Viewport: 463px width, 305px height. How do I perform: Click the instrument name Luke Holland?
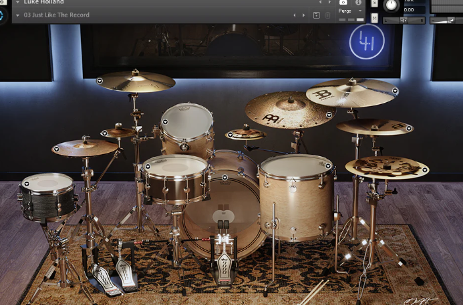pos(43,2)
